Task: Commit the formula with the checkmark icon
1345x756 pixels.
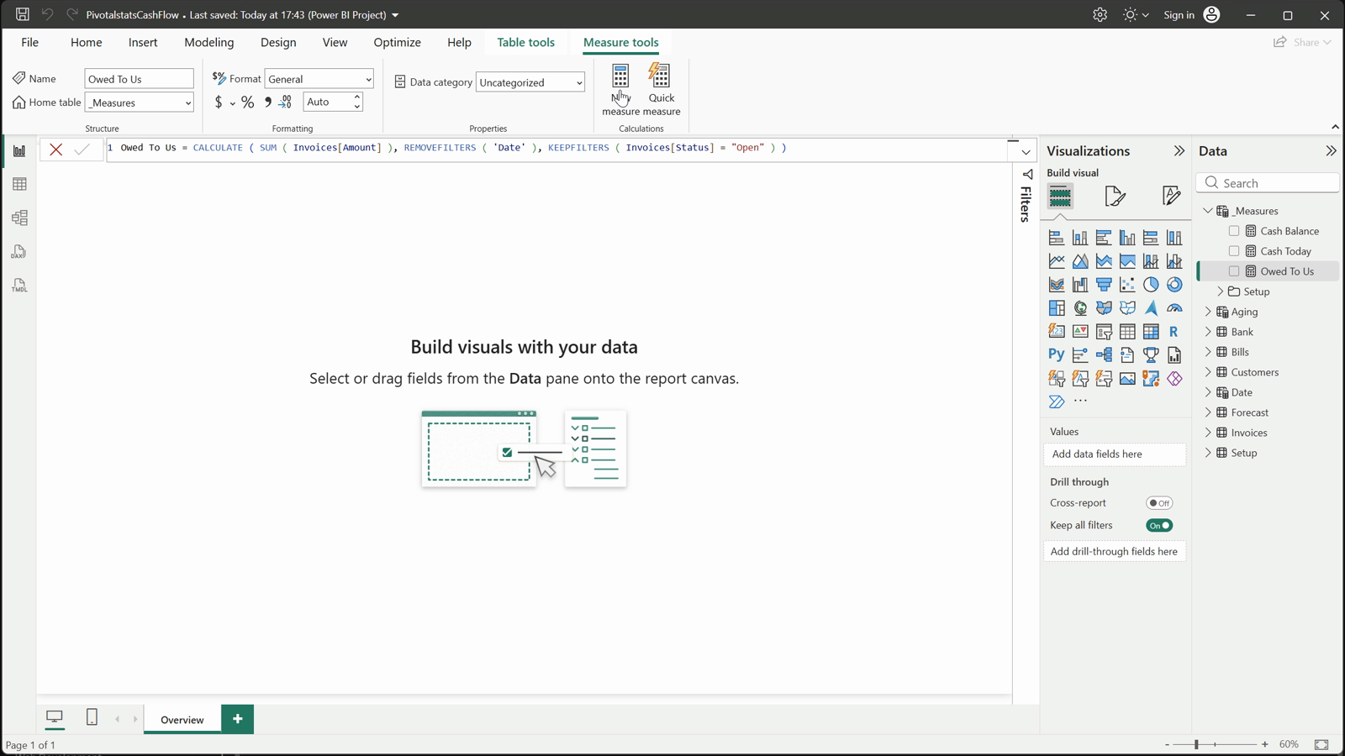Action: pyautogui.click(x=82, y=150)
